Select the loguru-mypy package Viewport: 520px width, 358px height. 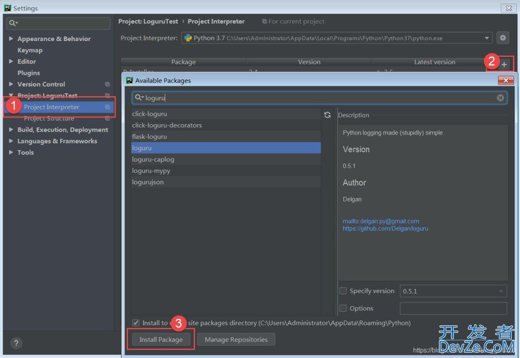coord(226,171)
